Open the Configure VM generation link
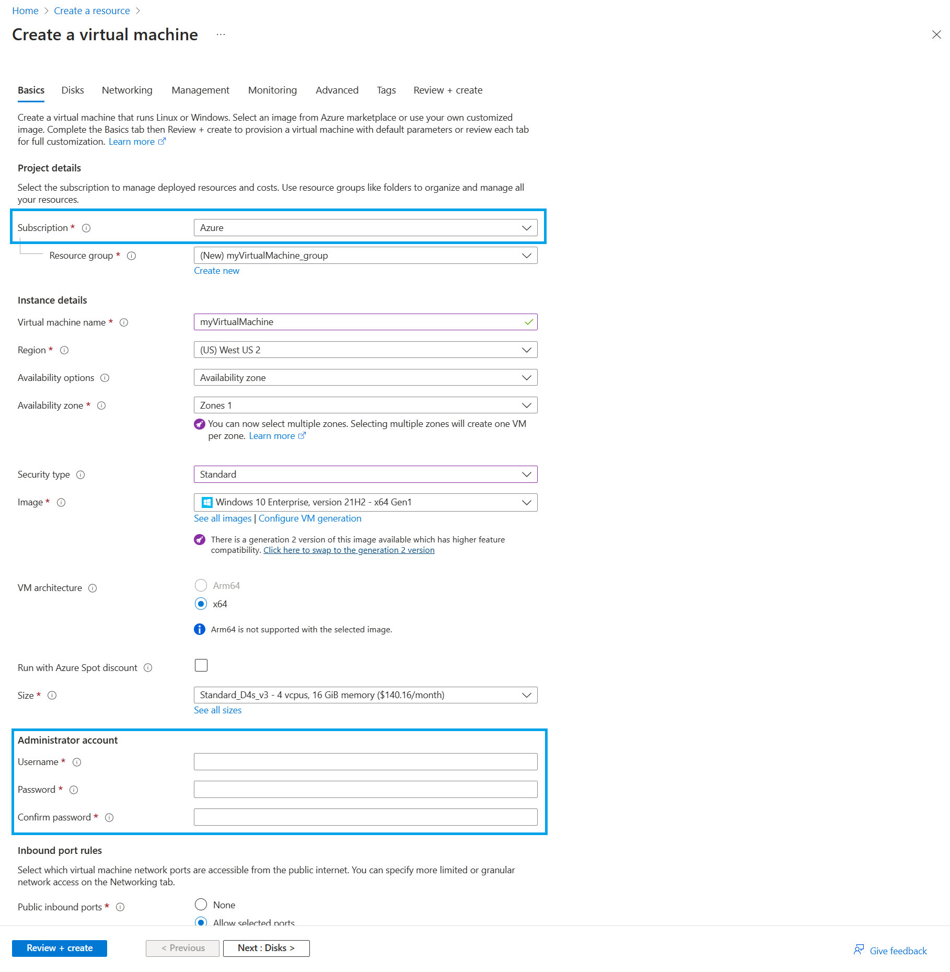Image resolution: width=950 pixels, height=972 pixels. pyautogui.click(x=310, y=519)
